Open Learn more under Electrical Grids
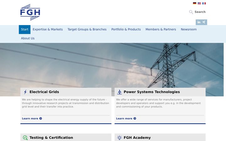This screenshot has width=226, height=141. (x=30, y=118)
